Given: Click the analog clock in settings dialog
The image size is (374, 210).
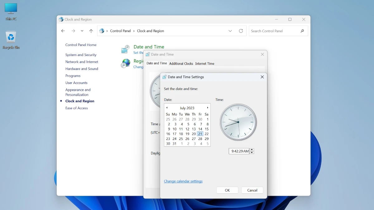Looking at the screenshot, I should coord(238,122).
